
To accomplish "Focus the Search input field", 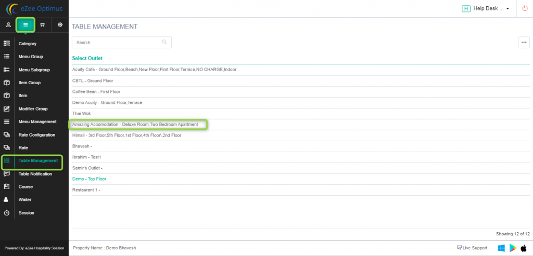I will pyautogui.click(x=122, y=43).
